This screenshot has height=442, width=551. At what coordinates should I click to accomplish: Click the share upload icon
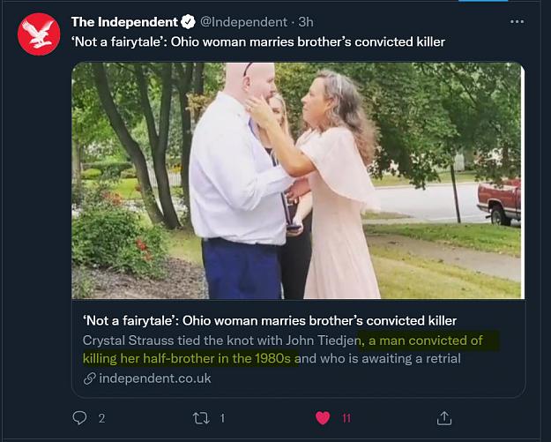coord(443,418)
